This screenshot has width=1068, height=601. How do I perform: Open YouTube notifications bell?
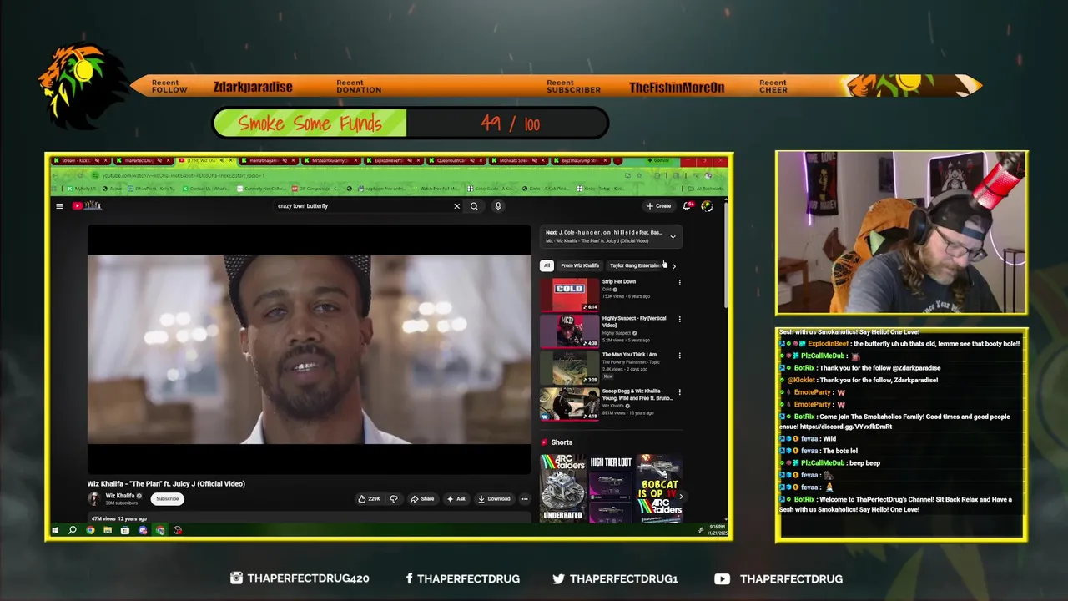point(687,206)
